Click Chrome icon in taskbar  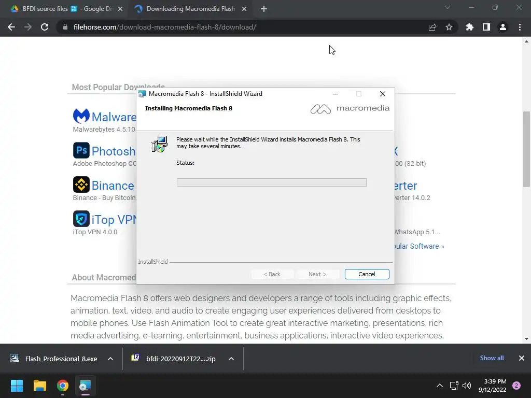tap(63, 386)
